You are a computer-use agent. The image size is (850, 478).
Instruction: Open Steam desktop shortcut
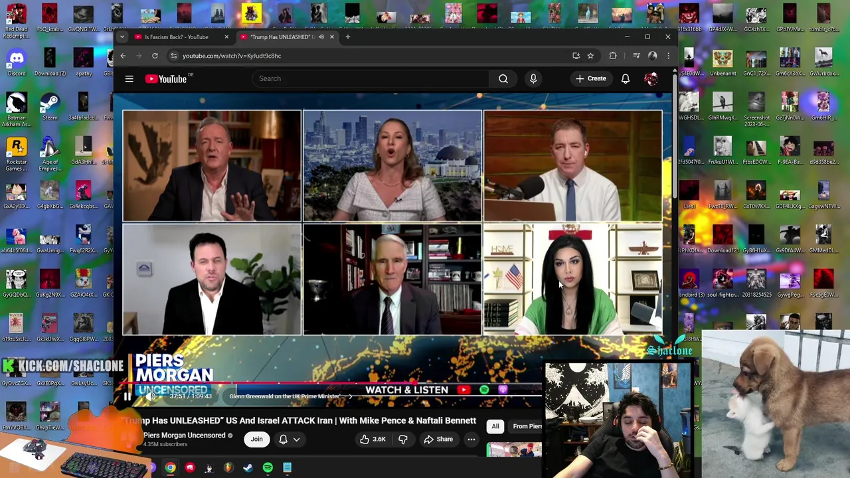50,107
